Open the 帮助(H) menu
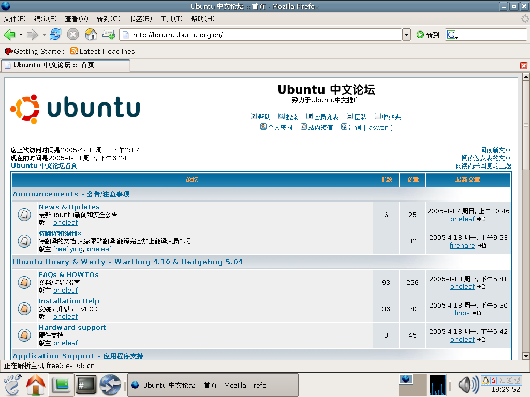The height and width of the screenshot is (397, 530). coord(202,19)
